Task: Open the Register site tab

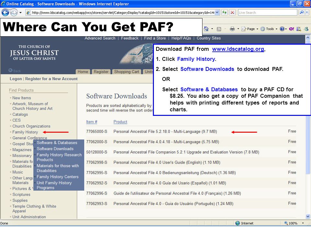Action: pyautogui.click(x=101, y=72)
